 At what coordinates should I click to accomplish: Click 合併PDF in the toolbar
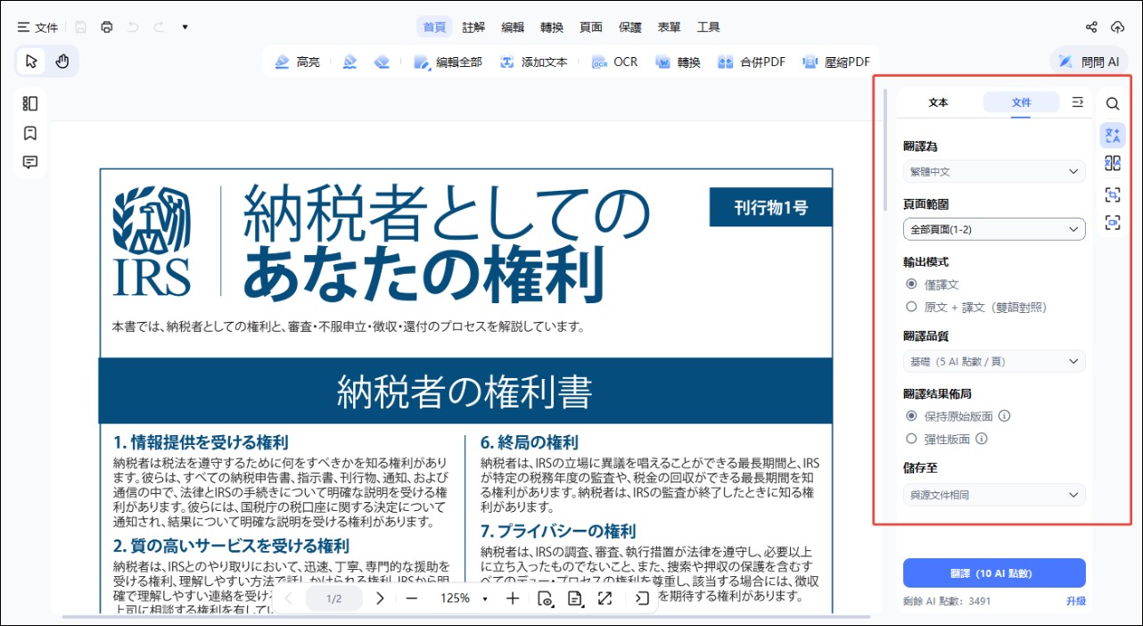pos(752,62)
